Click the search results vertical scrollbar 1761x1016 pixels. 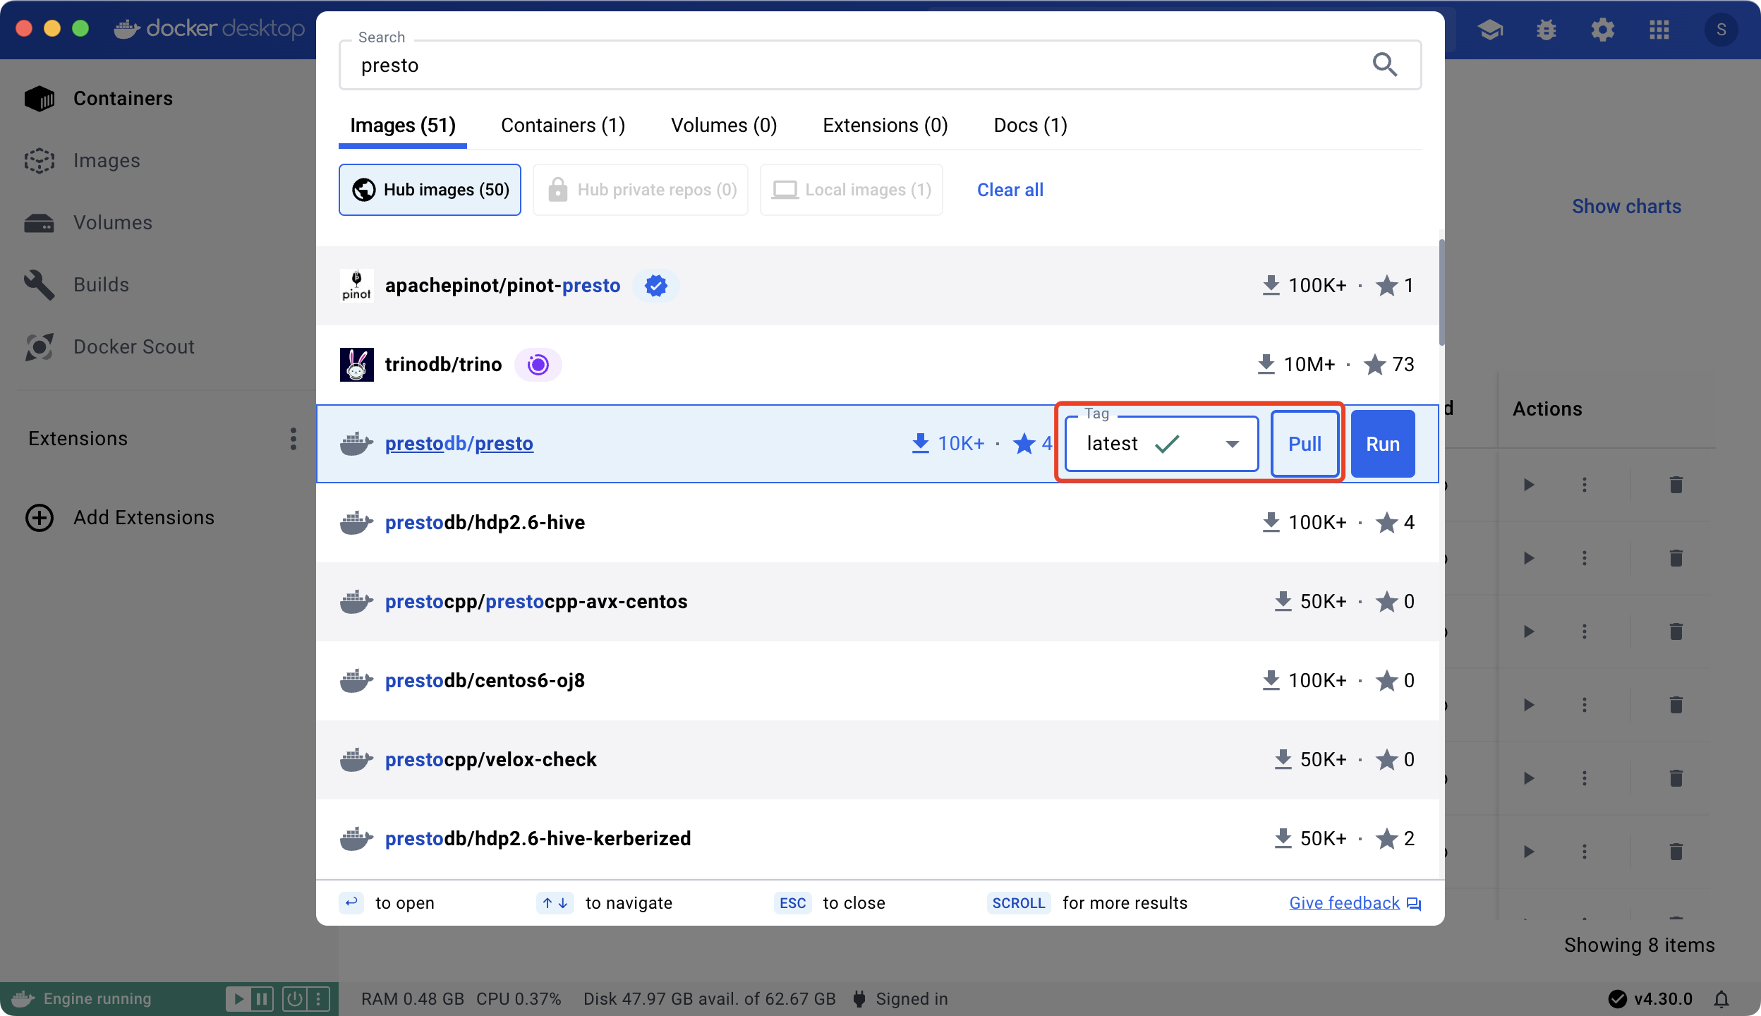[x=1441, y=293]
